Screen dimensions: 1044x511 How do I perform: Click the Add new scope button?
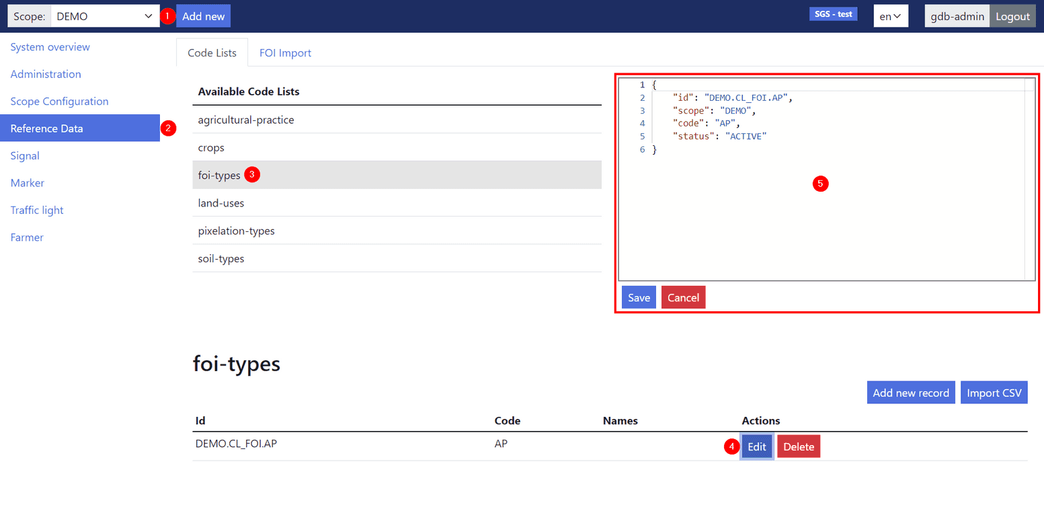[203, 15]
